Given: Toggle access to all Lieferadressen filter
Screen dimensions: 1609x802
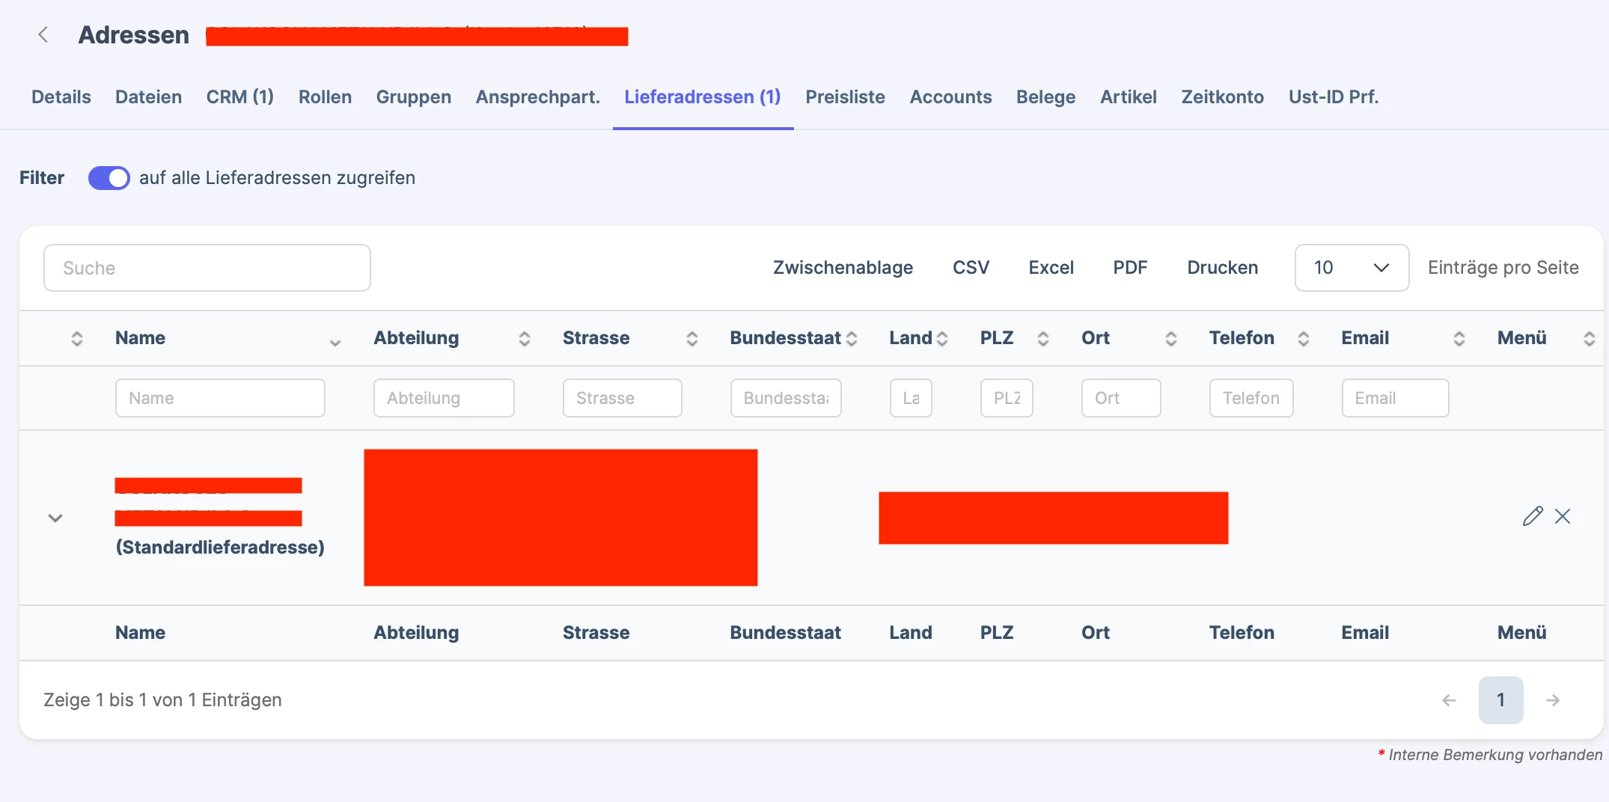Looking at the screenshot, I should click(109, 178).
